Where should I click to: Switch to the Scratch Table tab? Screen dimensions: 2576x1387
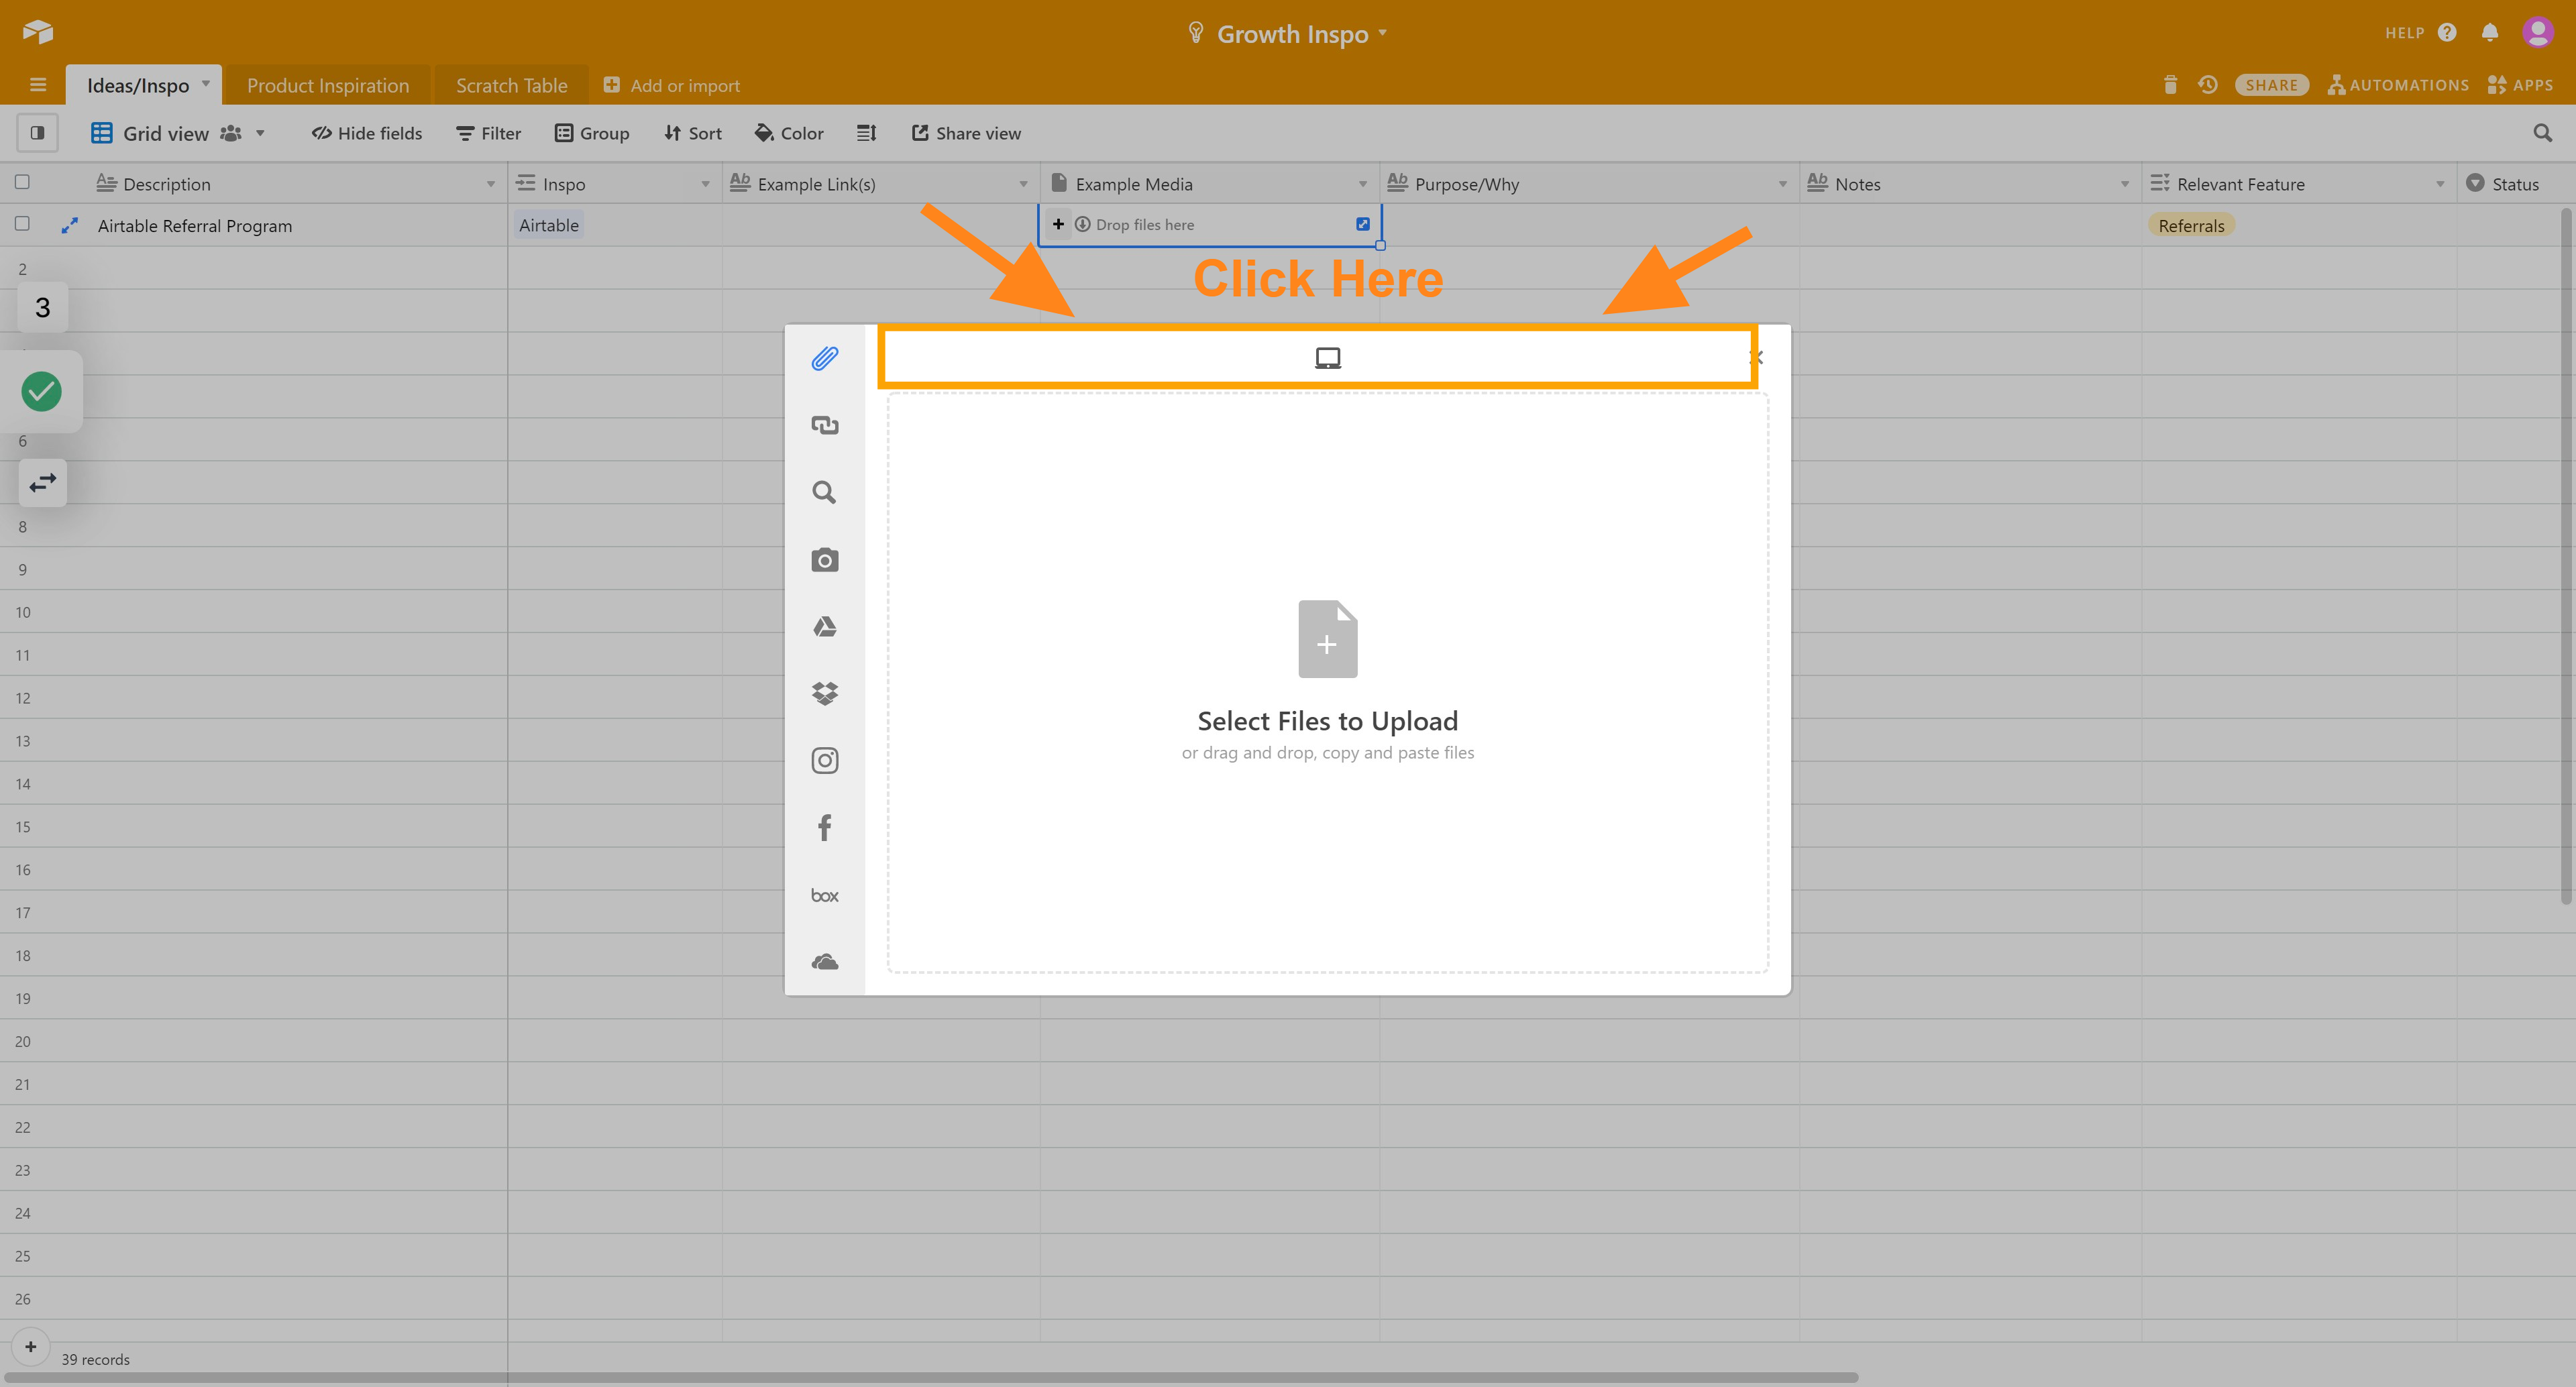click(511, 85)
